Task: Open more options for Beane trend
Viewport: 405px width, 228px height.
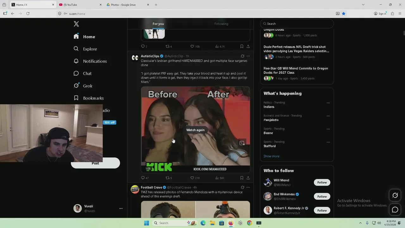Action: pyautogui.click(x=328, y=129)
